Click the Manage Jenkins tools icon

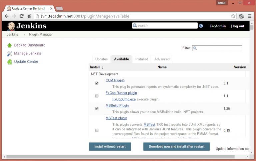pyautogui.click(x=9, y=54)
